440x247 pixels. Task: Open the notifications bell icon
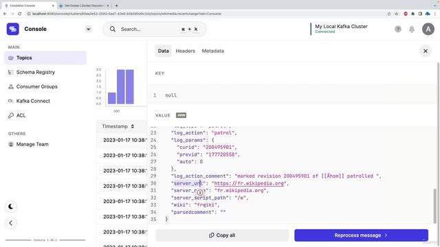(412, 29)
